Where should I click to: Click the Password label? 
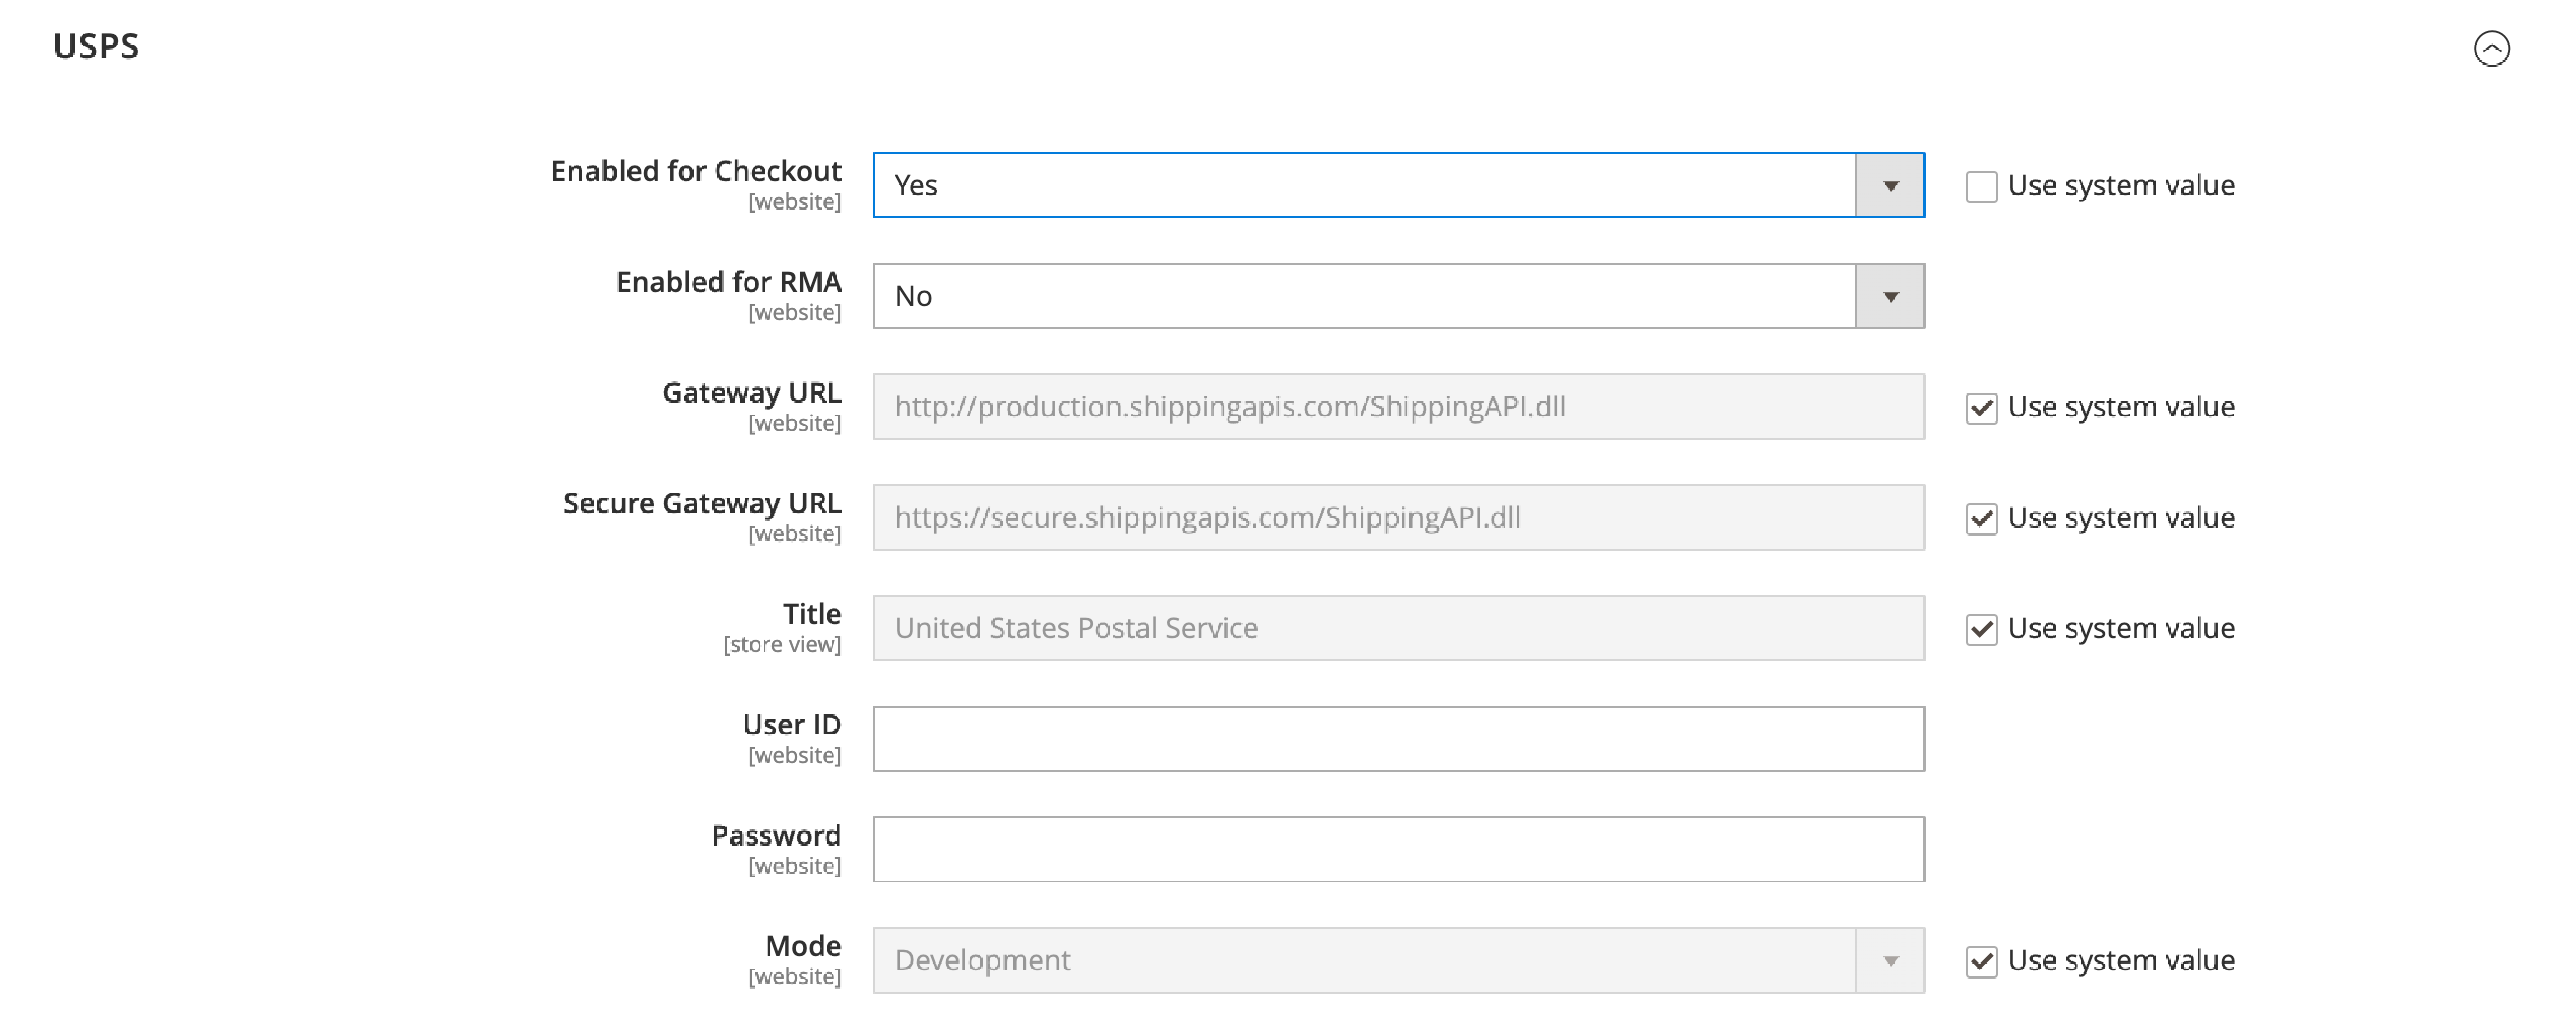click(776, 835)
